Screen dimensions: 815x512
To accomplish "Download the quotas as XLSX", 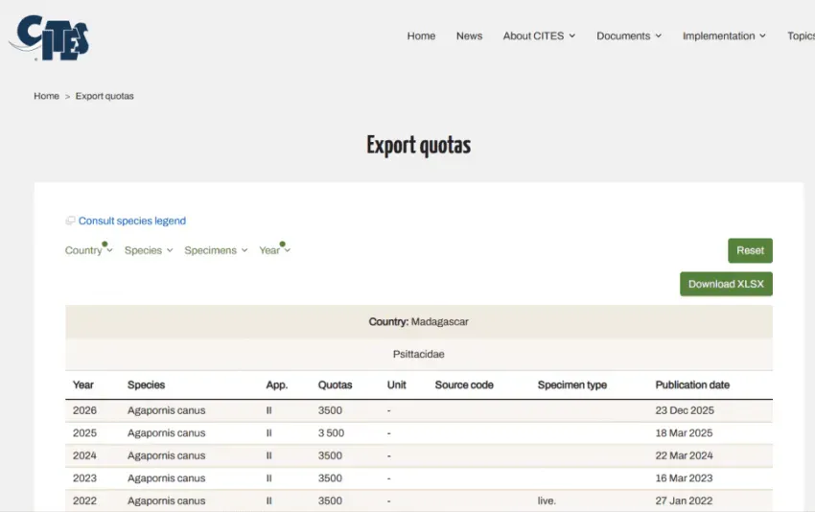I will (726, 284).
